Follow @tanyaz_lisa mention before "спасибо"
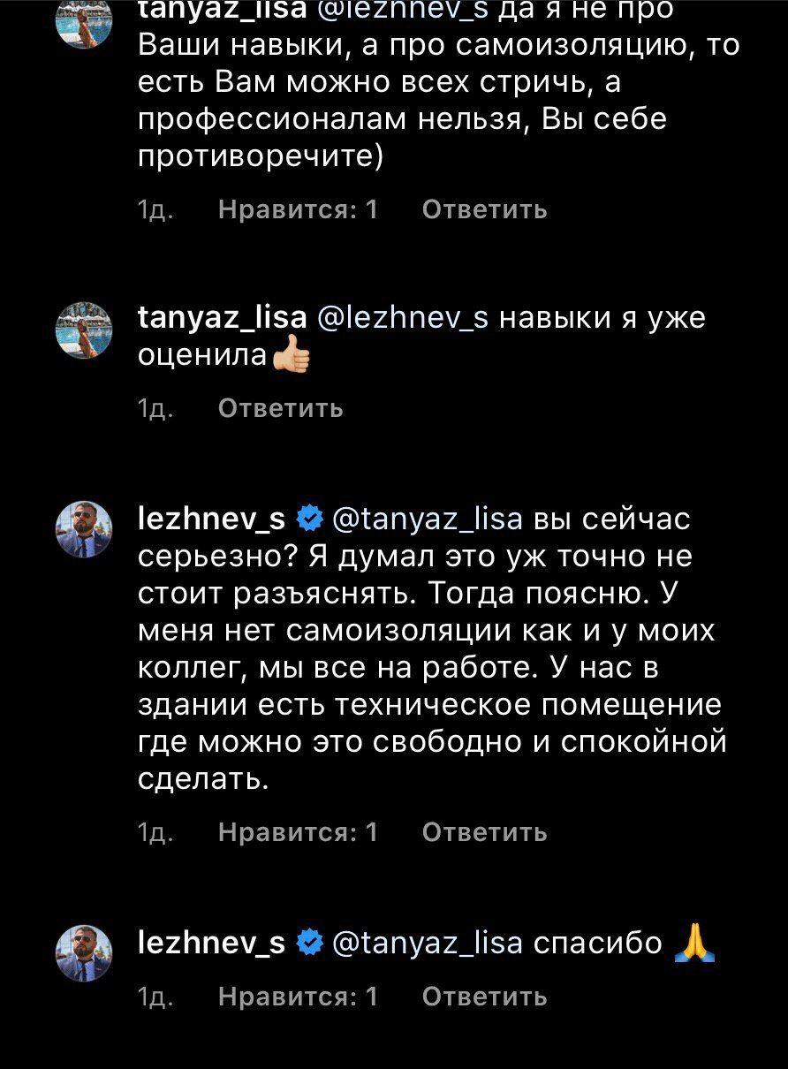Viewport: 788px width, 1069px height. pos(428,944)
